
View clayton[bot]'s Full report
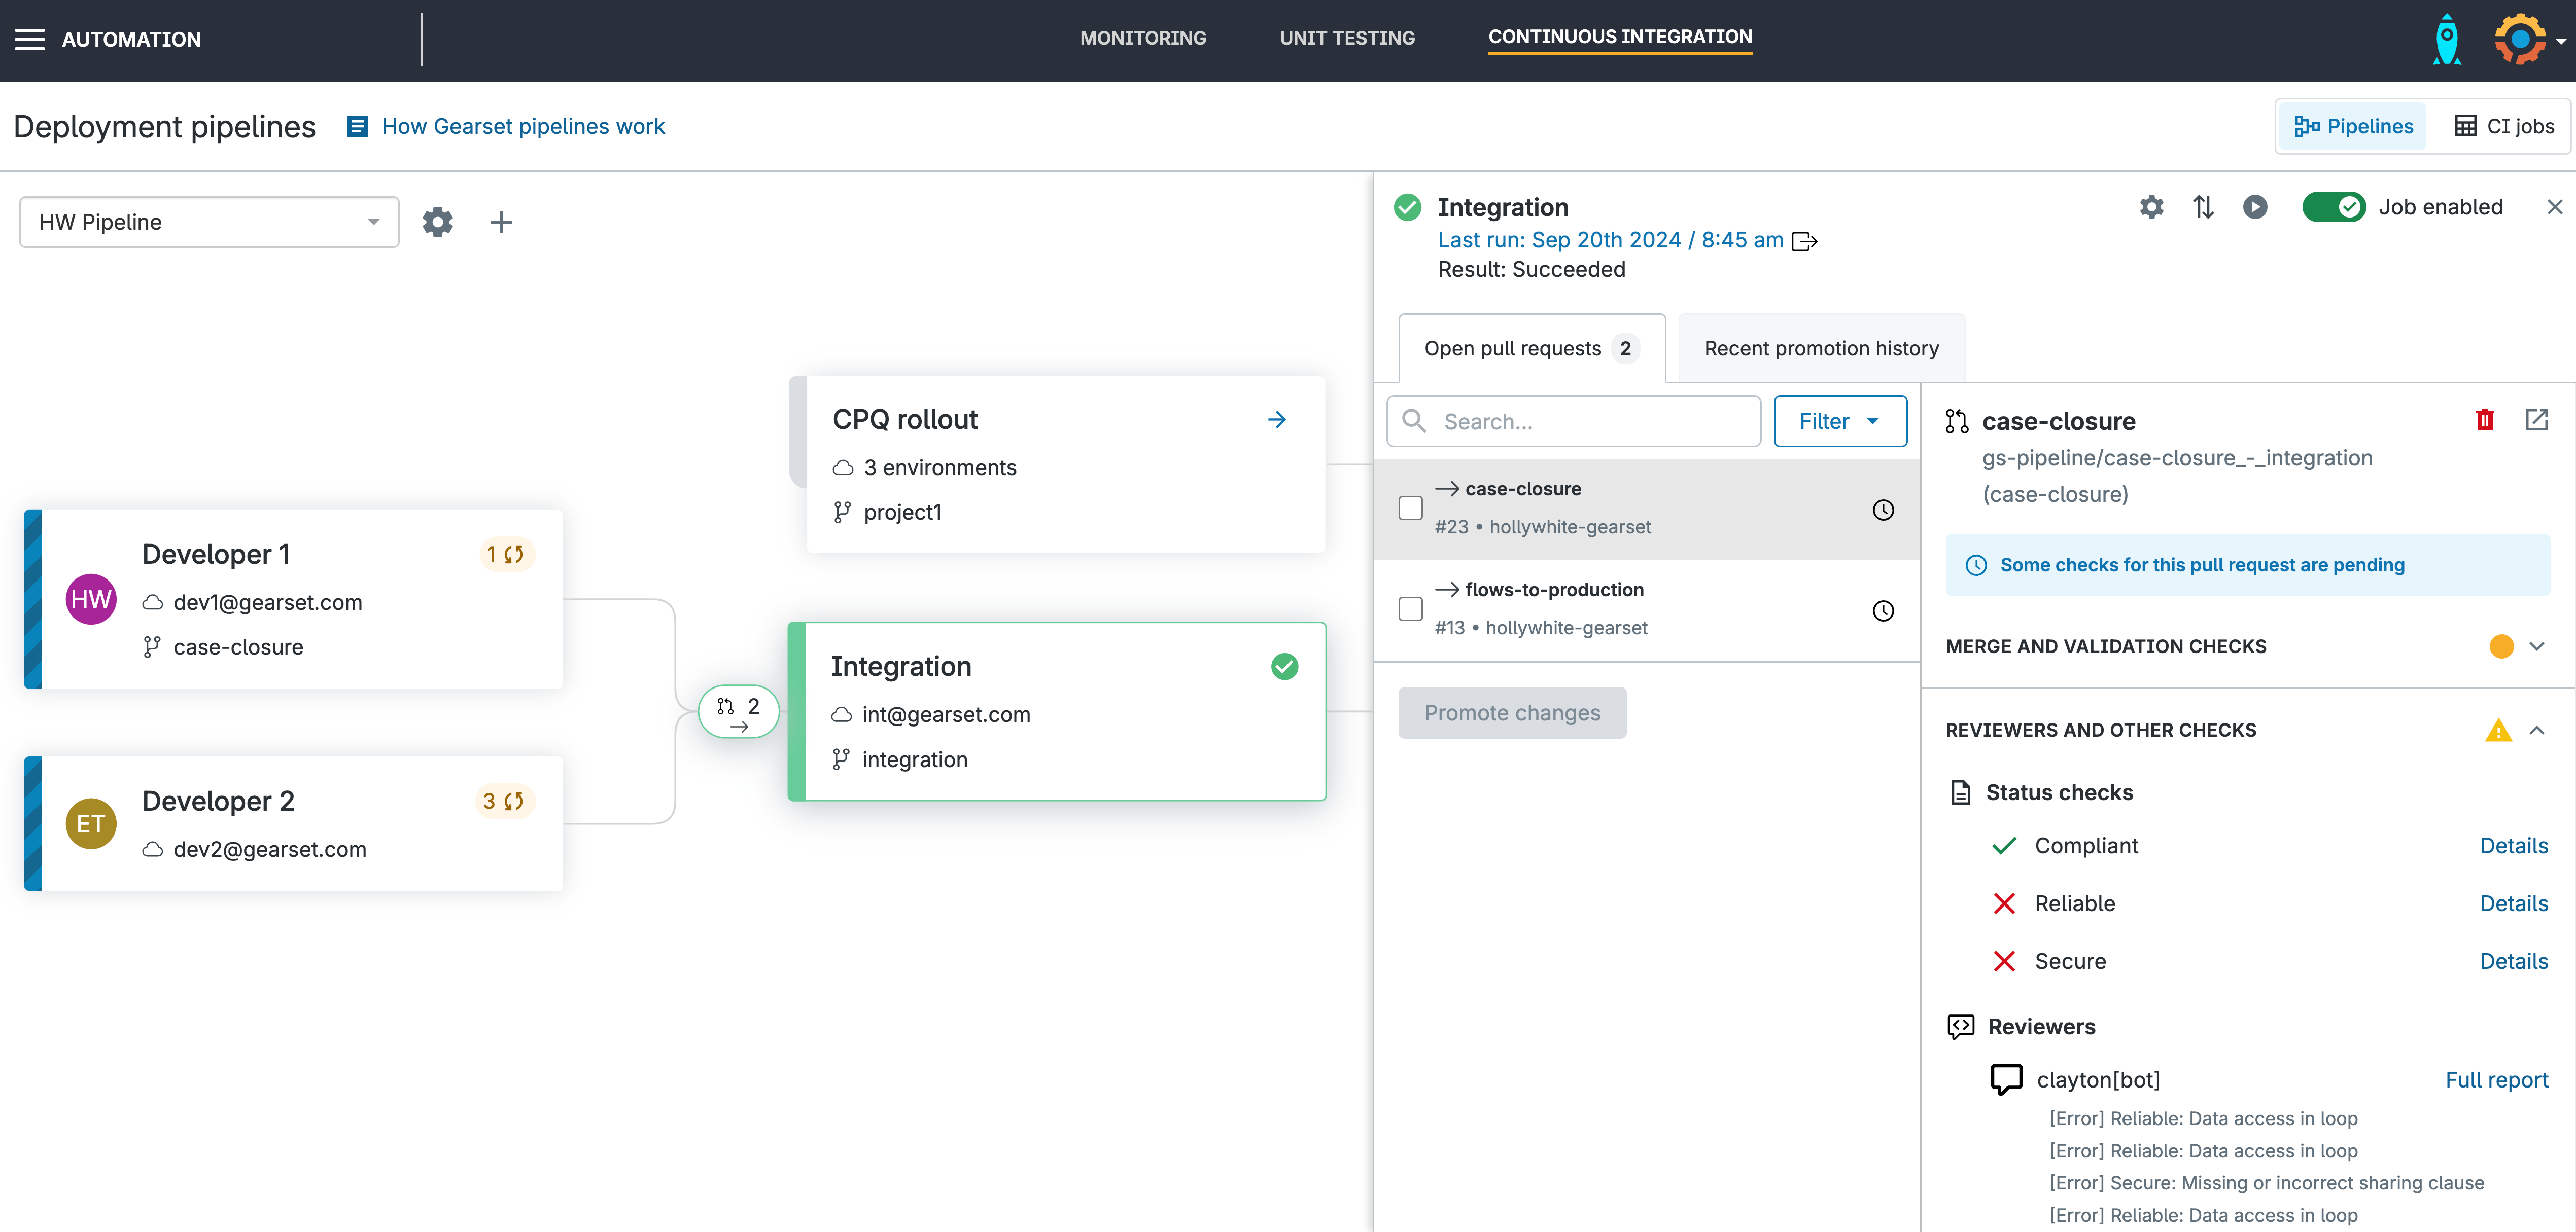[x=2497, y=1079]
